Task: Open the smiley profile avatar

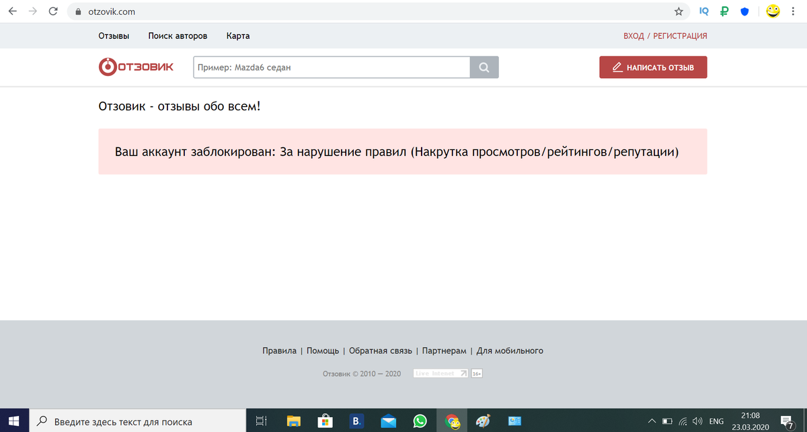Action: (774, 11)
